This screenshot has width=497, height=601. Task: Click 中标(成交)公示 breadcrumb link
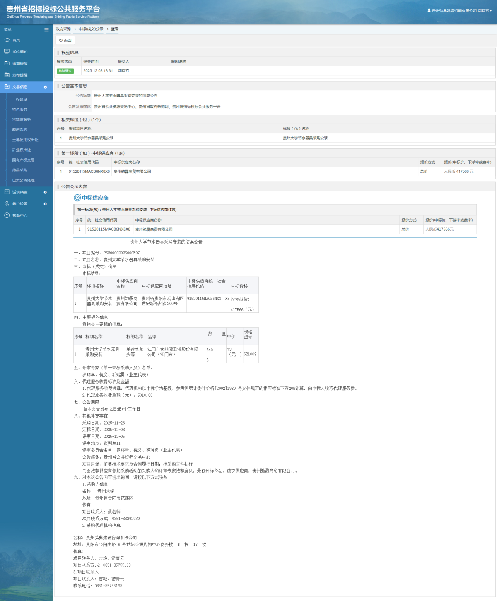click(91, 29)
